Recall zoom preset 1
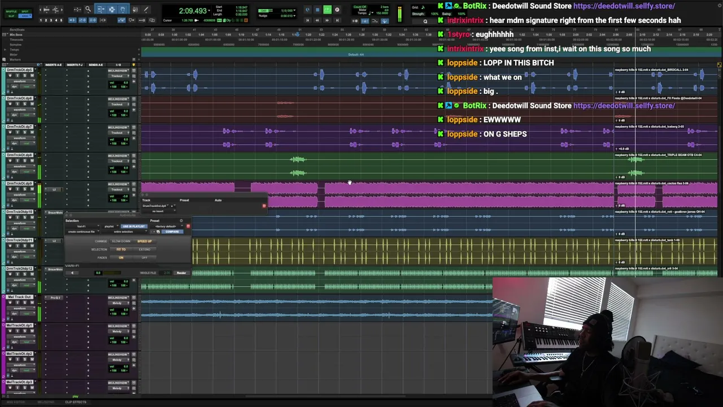The width and height of the screenshot is (723, 407). click(41, 20)
